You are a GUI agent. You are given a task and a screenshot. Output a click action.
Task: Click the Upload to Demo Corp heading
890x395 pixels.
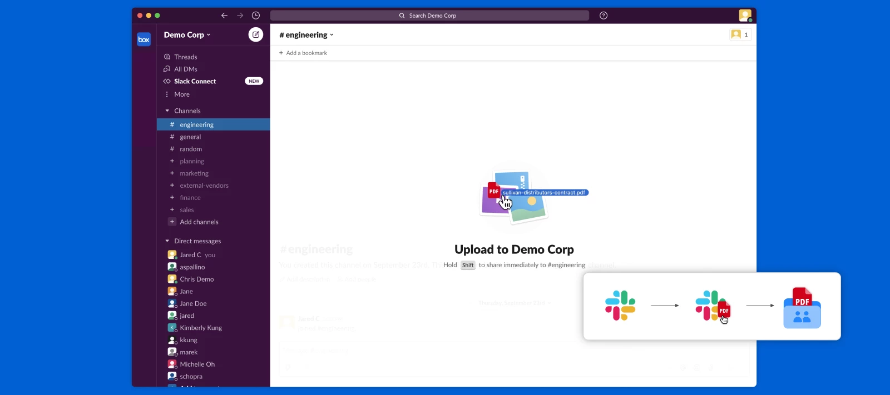pyautogui.click(x=514, y=249)
